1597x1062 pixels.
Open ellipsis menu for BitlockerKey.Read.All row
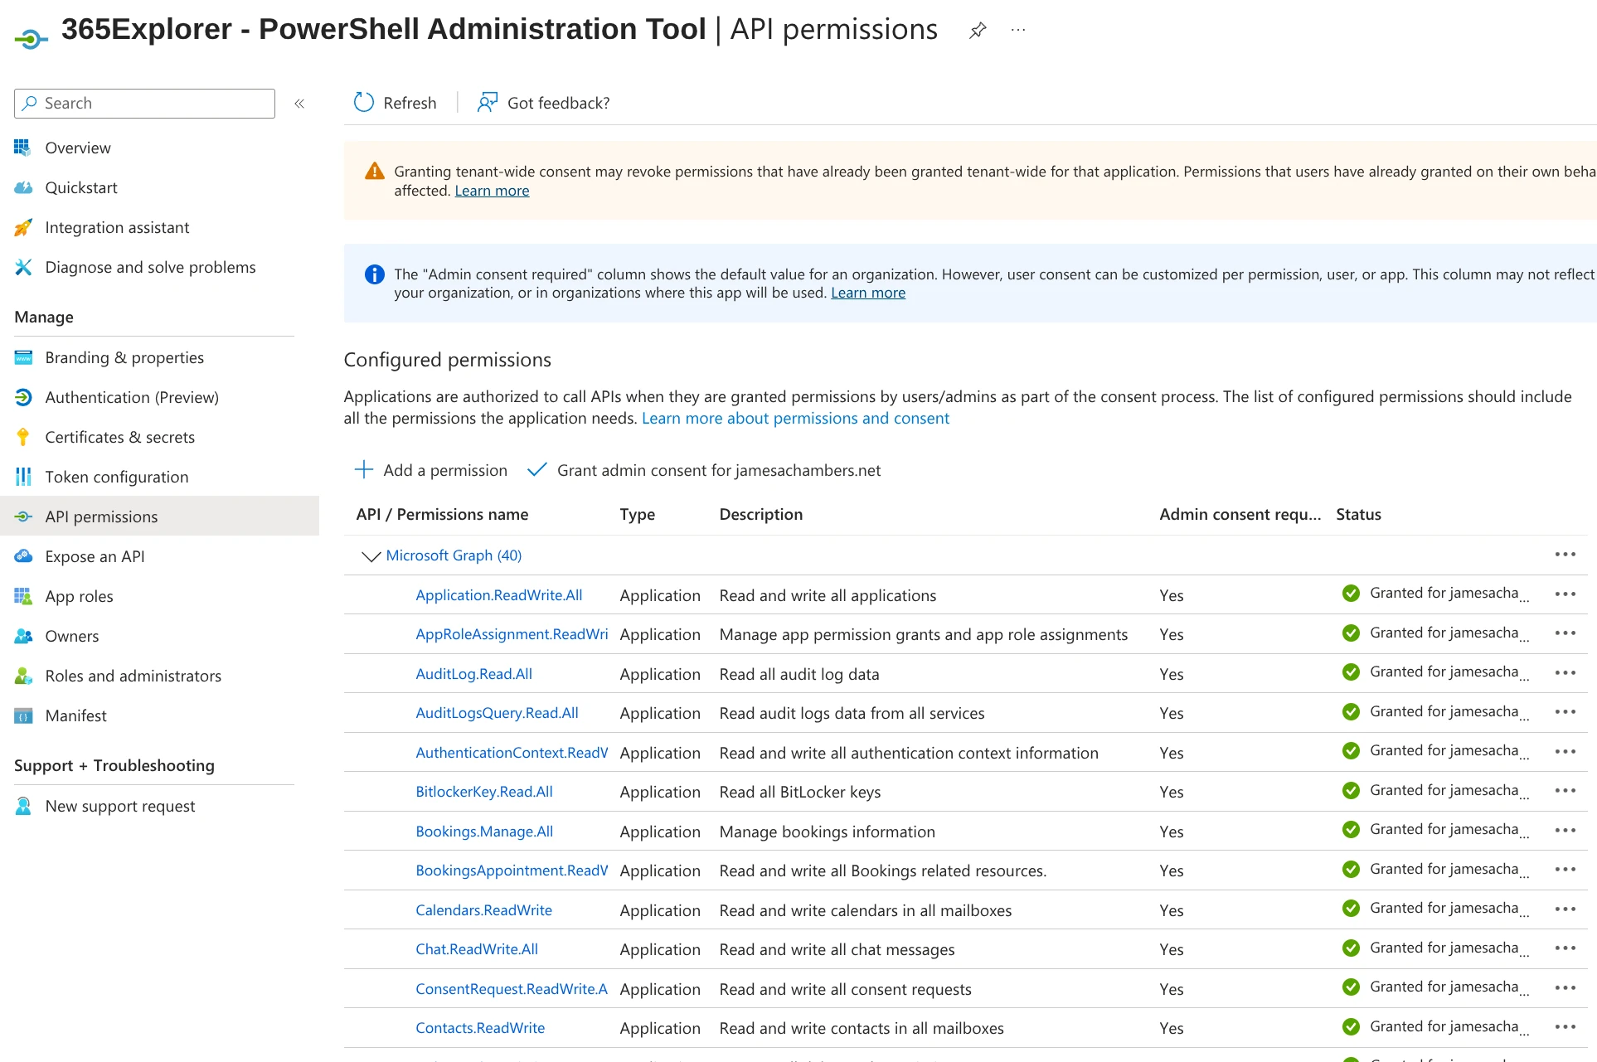click(1565, 791)
